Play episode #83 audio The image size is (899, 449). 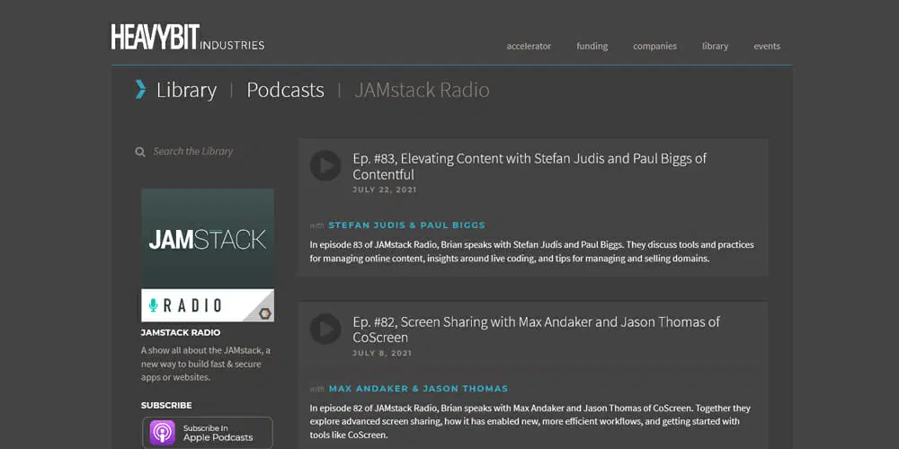(325, 165)
